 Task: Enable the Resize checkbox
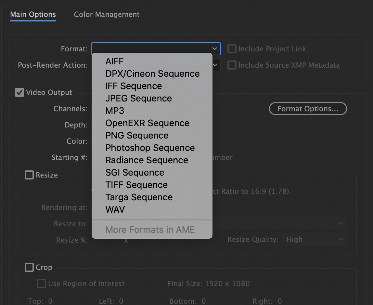29,175
